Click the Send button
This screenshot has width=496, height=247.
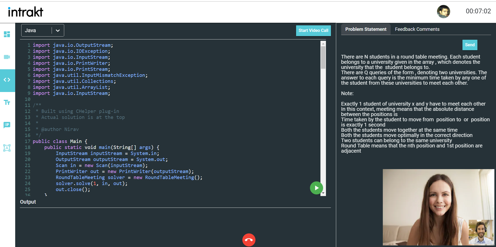point(470,45)
